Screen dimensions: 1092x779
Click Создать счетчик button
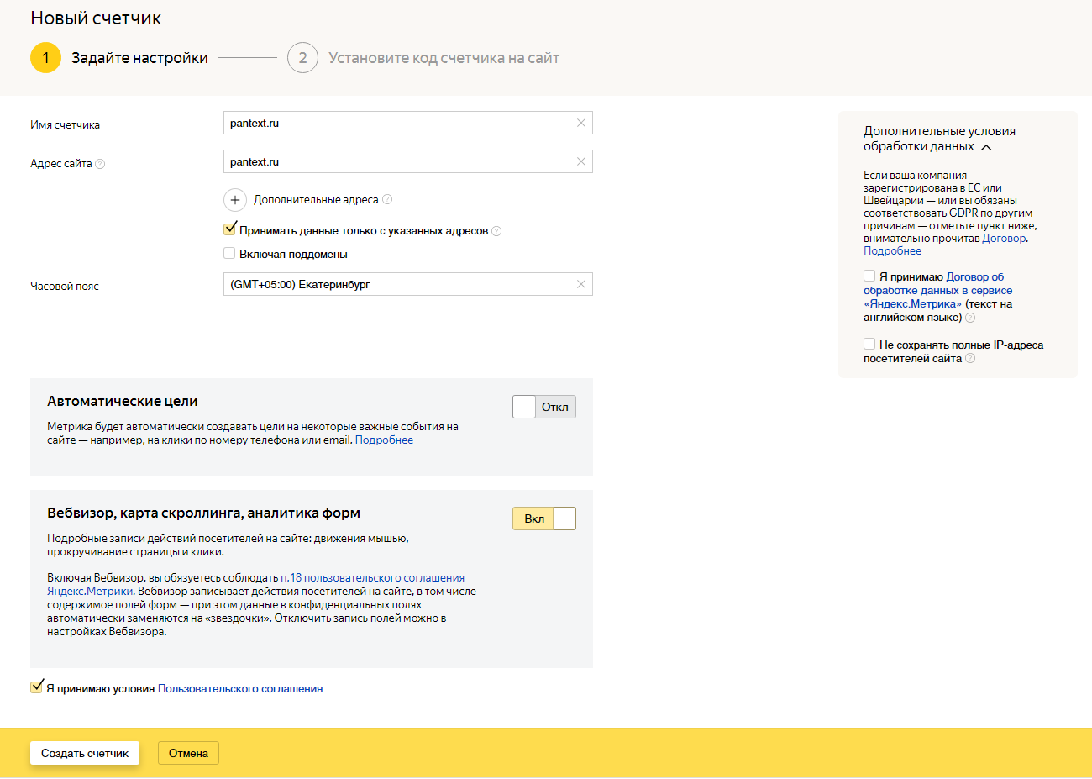[x=85, y=753]
